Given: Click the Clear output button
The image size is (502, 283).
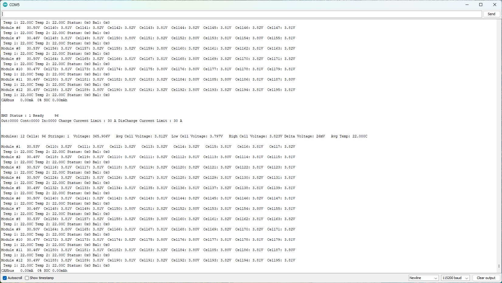Looking at the screenshot, I should pos(486,278).
